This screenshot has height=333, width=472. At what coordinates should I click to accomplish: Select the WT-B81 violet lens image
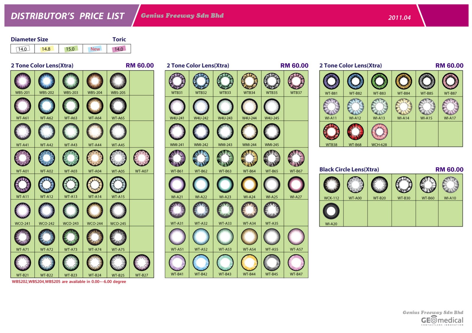click(331, 81)
